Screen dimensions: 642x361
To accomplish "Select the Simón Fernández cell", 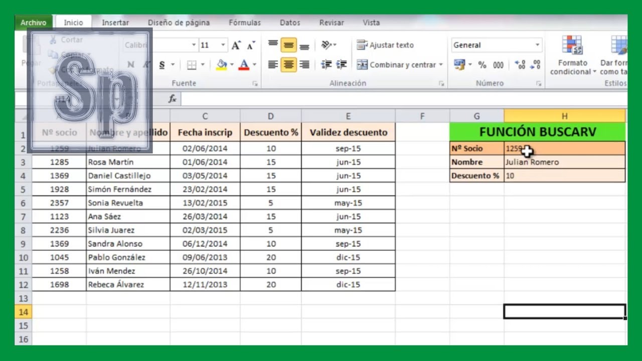I will [128, 189].
